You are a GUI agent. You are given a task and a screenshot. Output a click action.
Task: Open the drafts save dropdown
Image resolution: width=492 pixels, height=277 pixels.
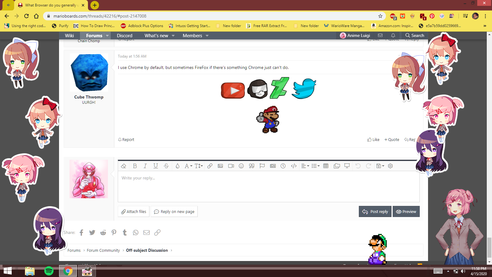(380, 166)
